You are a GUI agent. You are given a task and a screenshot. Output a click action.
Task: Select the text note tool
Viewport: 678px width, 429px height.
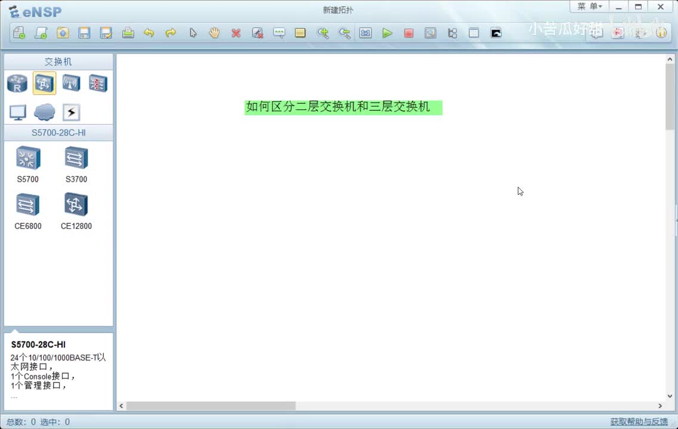point(279,33)
